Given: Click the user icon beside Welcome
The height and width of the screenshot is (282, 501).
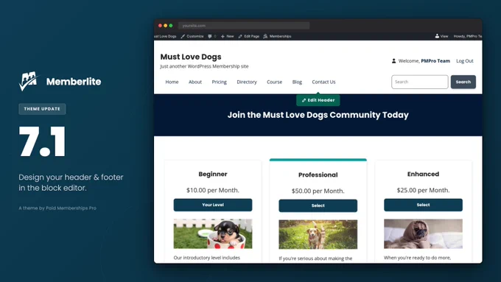Looking at the screenshot, I should coord(393,60).
